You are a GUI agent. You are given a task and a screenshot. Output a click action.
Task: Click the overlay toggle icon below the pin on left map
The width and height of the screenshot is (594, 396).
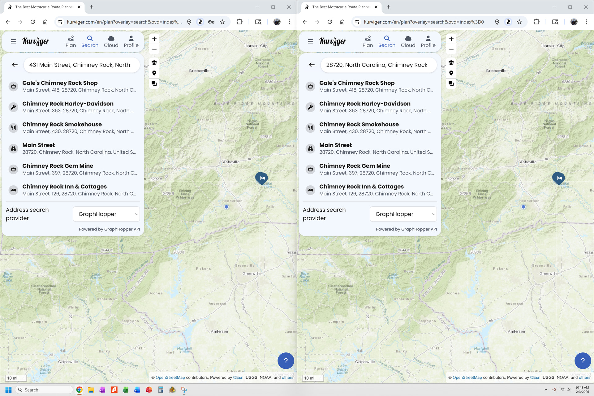pos(154,84)
